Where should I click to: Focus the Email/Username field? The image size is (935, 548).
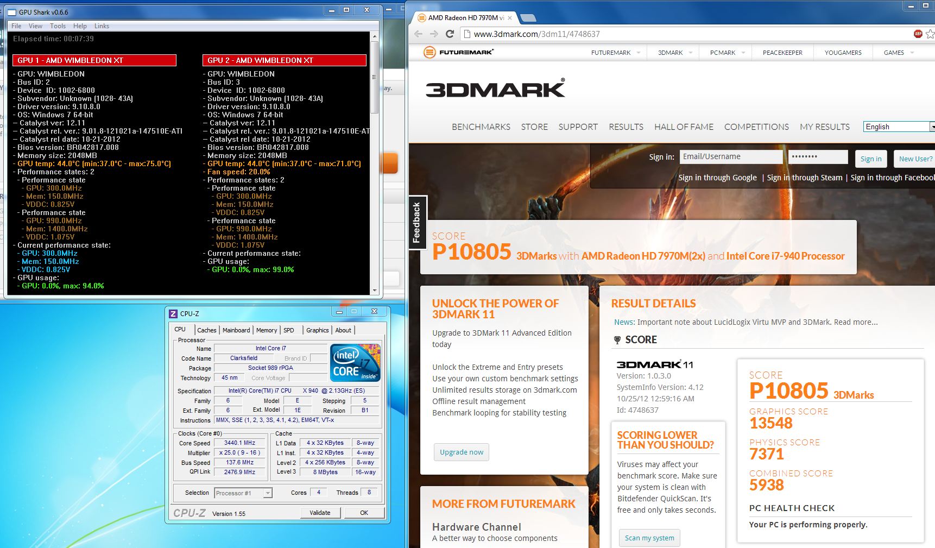pyautogui.click(x=731, y=156)
